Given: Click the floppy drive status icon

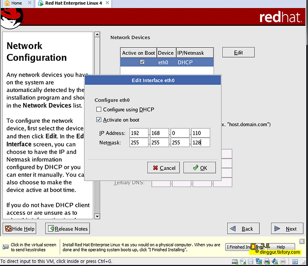Looking at the screenshot, I should pyautogui.click(x=250, y=261).
